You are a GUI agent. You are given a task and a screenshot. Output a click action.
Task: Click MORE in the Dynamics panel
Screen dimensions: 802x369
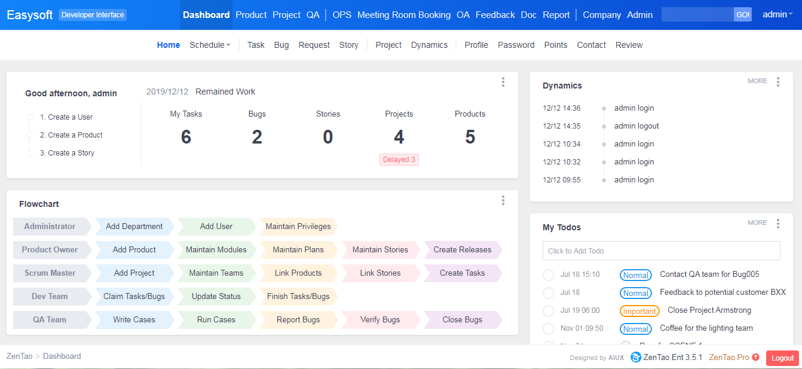click(x=757, y=81)
